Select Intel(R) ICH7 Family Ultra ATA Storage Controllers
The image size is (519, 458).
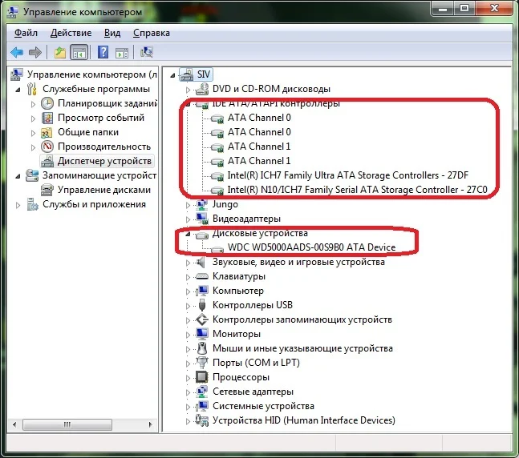pyautogui.click(x=348, y=175)
